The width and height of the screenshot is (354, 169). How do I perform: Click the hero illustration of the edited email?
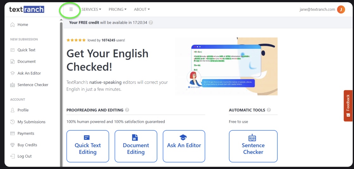tap(226, 66)
